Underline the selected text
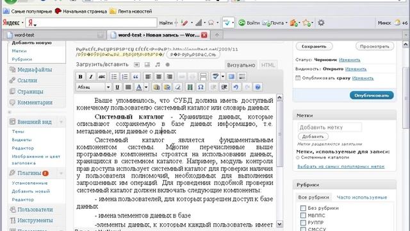410x231 pixels. 117,87
